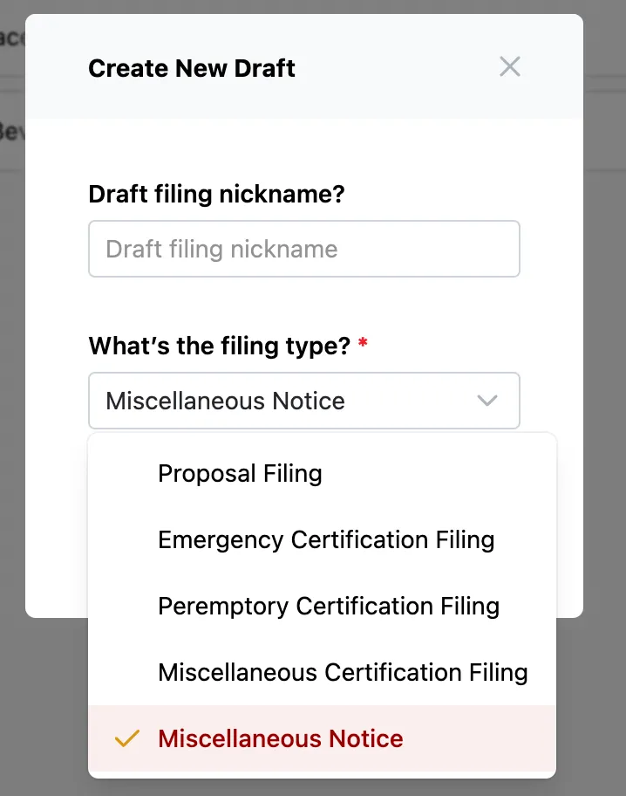Select Miscellaneous Certification Filing option

point(343,673)
